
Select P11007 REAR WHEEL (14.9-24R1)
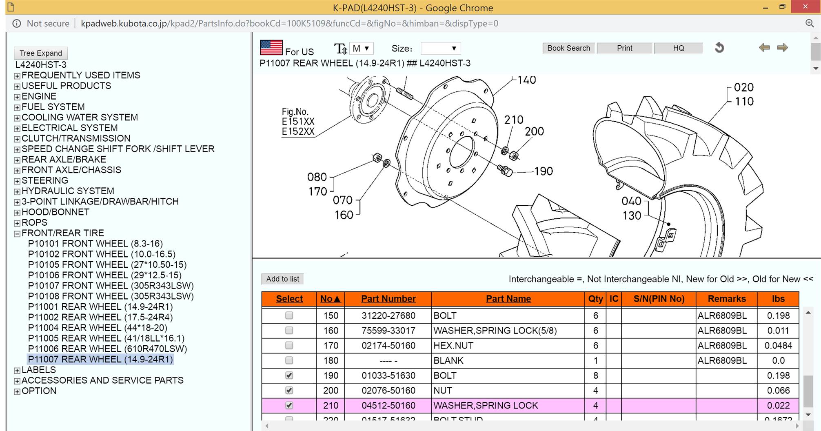pyautogui.click(x=100, y=360)
